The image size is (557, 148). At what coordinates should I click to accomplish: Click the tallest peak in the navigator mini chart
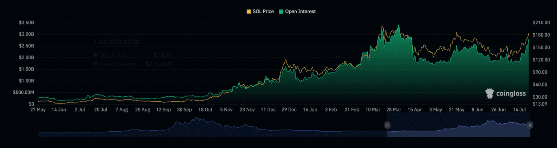196,118
